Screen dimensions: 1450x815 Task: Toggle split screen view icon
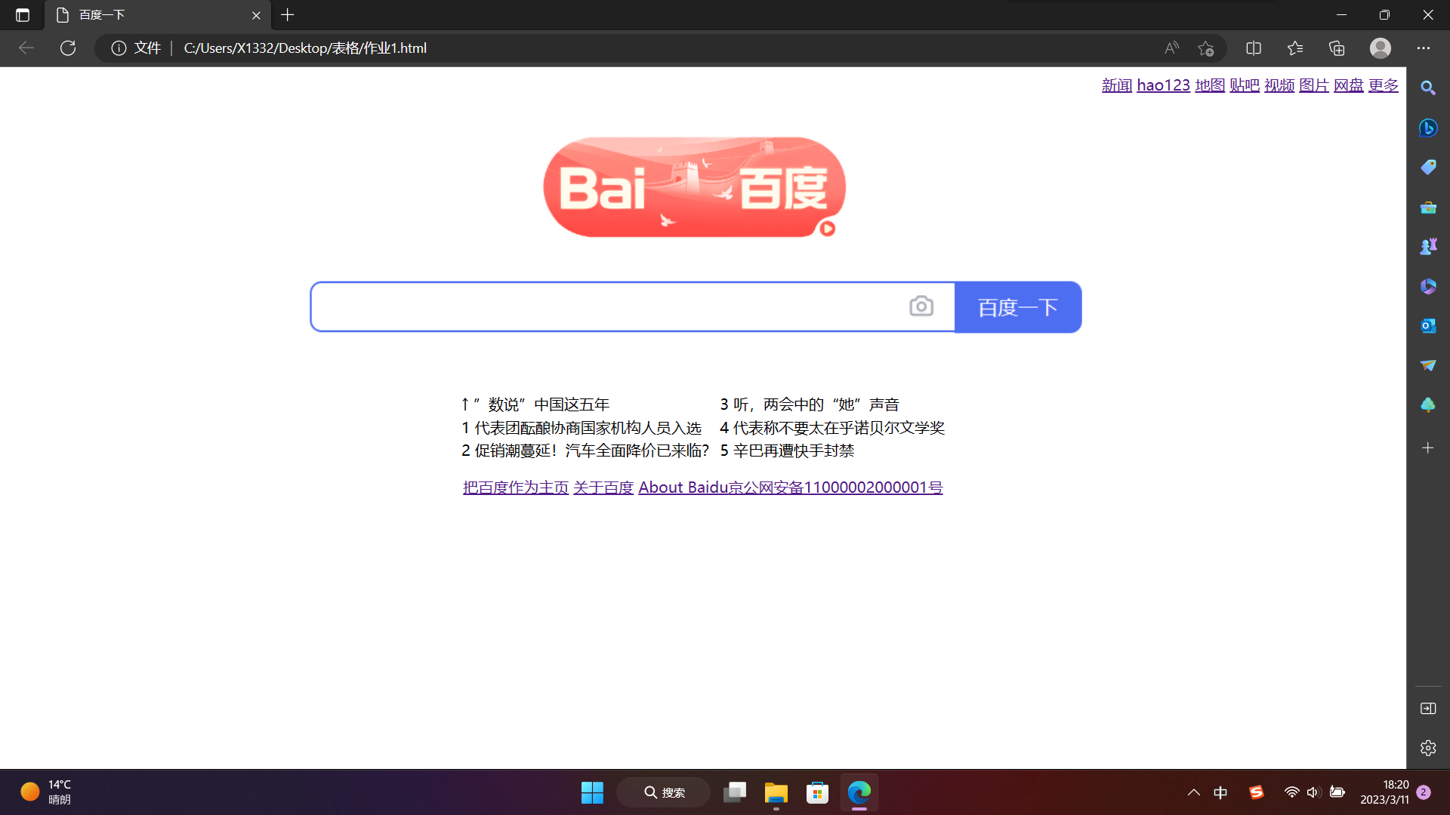point(1254,48)
